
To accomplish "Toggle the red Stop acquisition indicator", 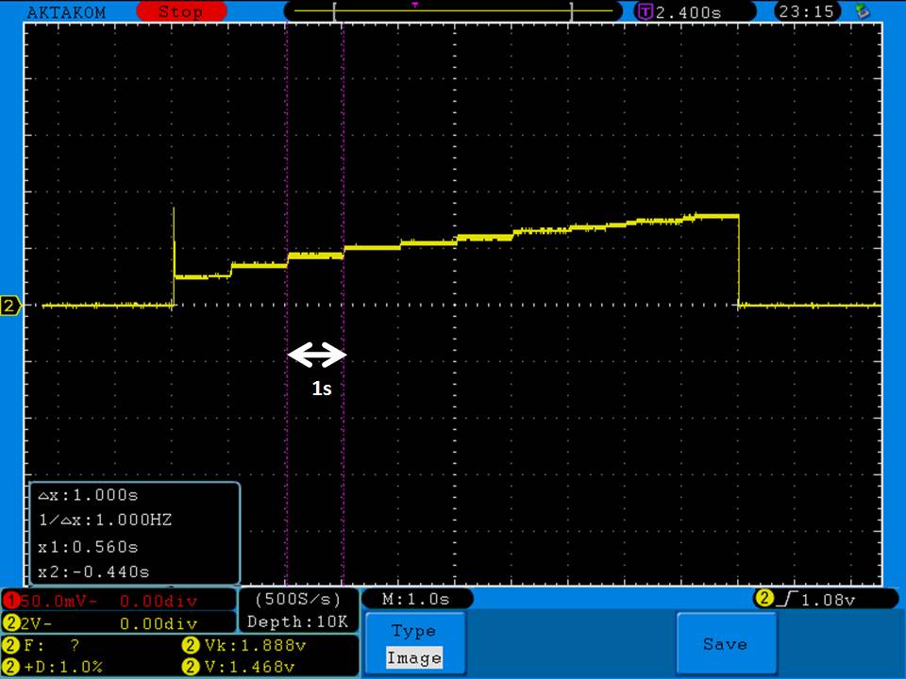I will pos(179,12).
